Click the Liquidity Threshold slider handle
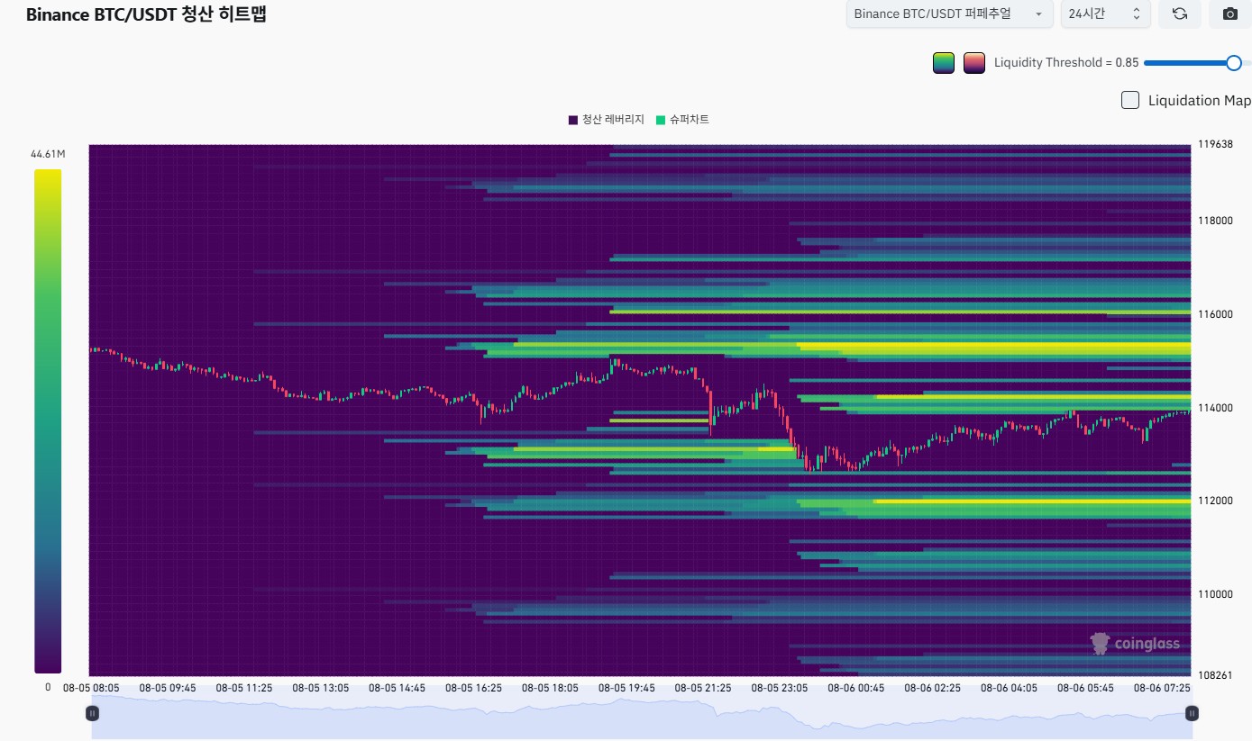Viewport: 1252px width, 741px height. click(x=1234, y=63)
